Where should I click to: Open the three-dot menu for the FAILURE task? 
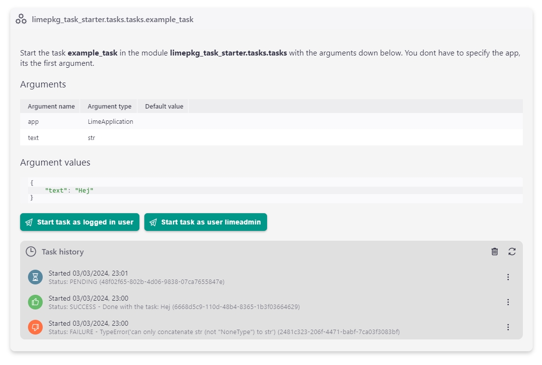tap(508, 327)
